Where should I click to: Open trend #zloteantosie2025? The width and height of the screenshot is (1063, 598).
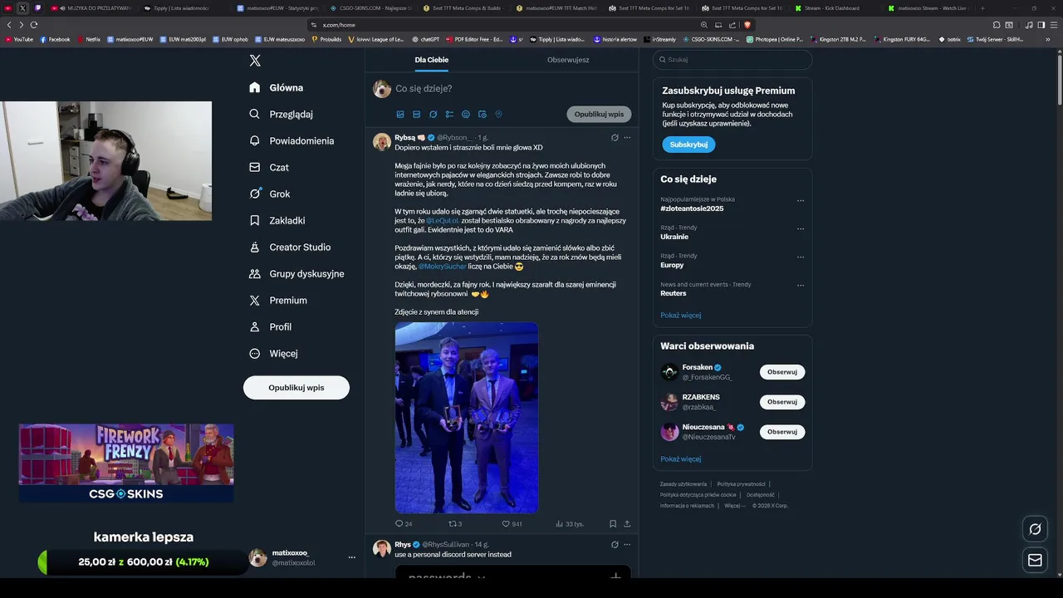pyautogui.click(x=692, y=208)
